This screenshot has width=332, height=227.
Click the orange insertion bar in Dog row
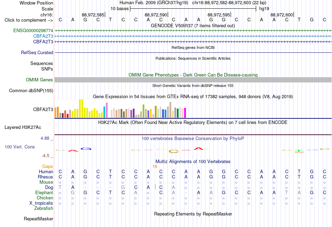coord(155,187)
